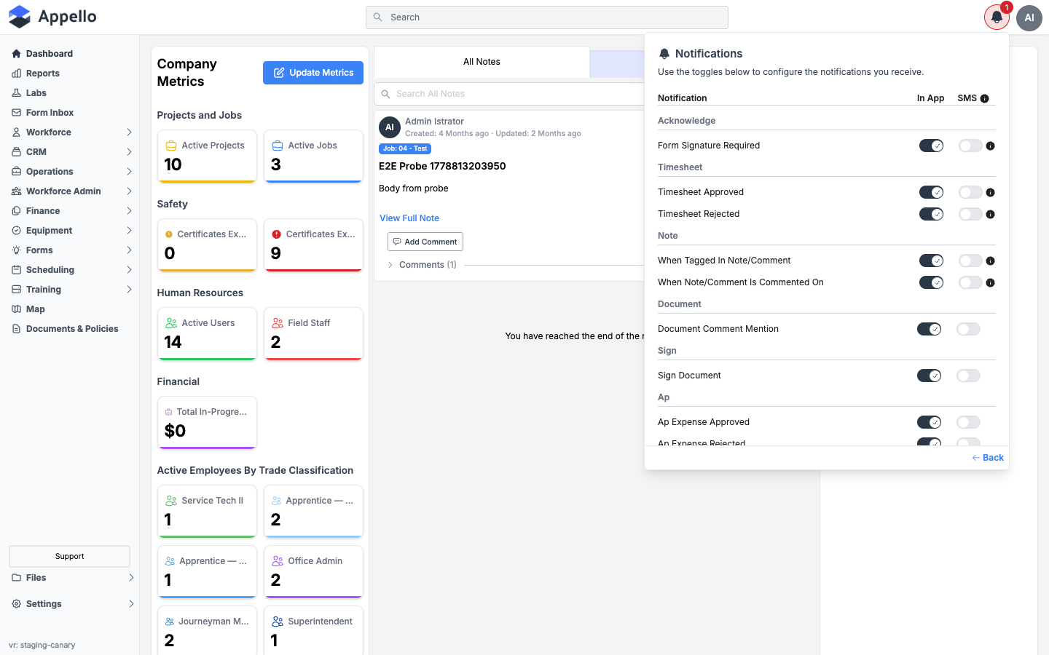Toggle In App for Ap Expense Approved
The width and height of the screenshot is (1049, 655).
929,422
